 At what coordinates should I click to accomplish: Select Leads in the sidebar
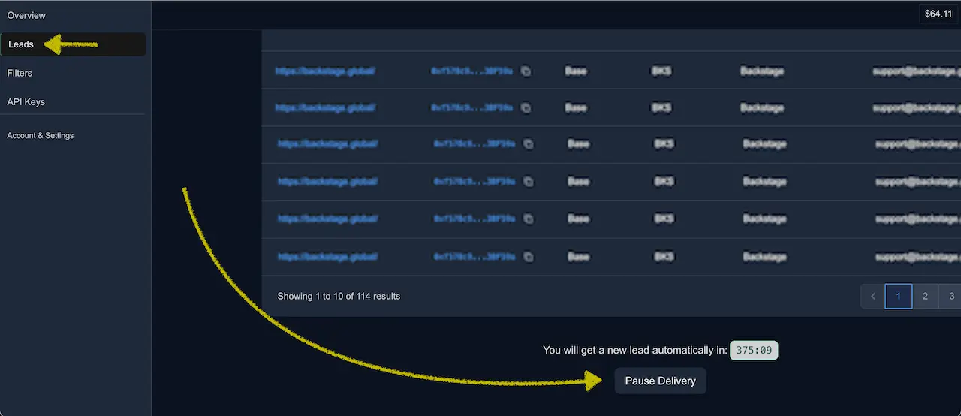[x=73, y=44]
